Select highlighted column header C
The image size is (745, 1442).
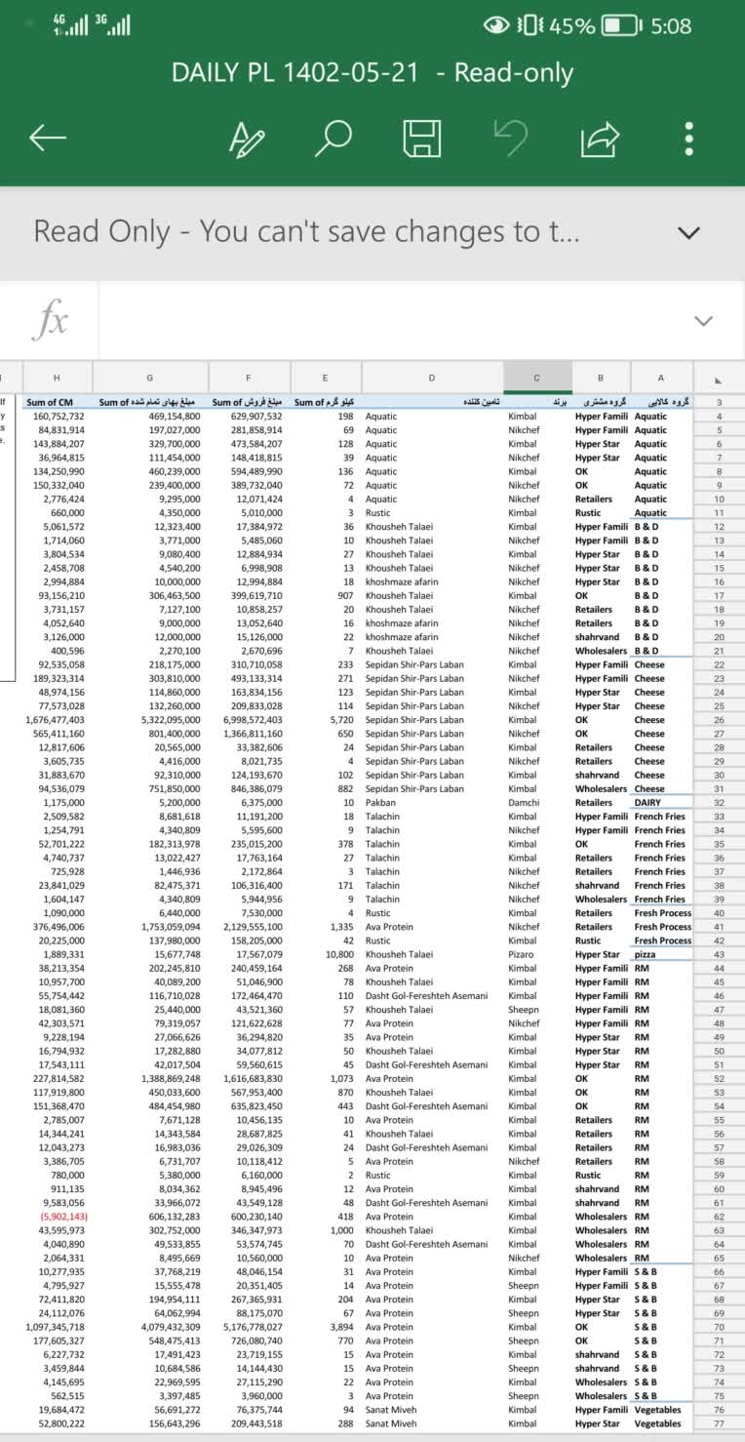coord(537,379)
